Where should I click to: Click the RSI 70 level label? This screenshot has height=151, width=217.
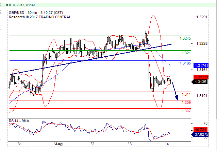pyautogui.click(x=205, y=123)
